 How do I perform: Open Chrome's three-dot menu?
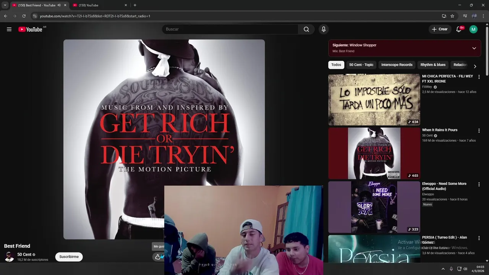[484, 16]
